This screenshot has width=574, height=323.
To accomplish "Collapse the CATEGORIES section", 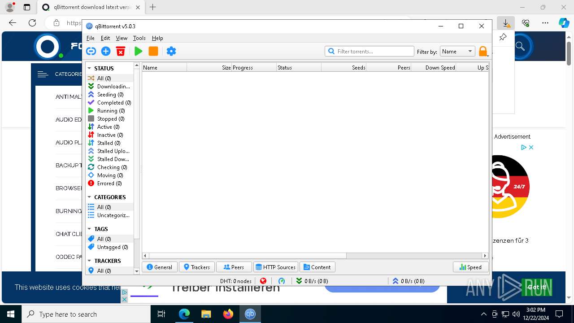I will [89, 197].
